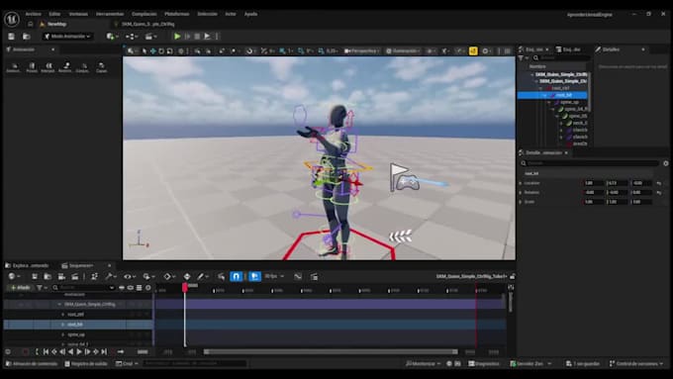Select the Poses tool in the Animación panel
The width and height of the screenshot is (673, 379).
pos(32,67)
